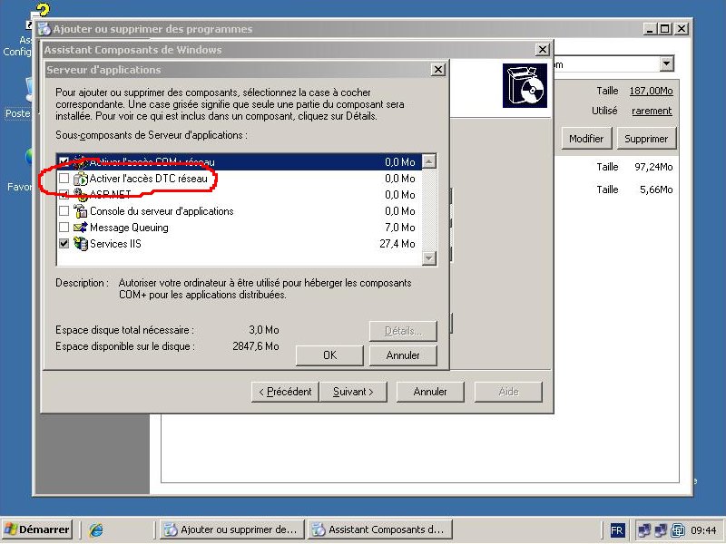Open the sort dropdown in Ajouter ou supprimer
This screenshot has height=544, width=726.
[x=667, y=63]
